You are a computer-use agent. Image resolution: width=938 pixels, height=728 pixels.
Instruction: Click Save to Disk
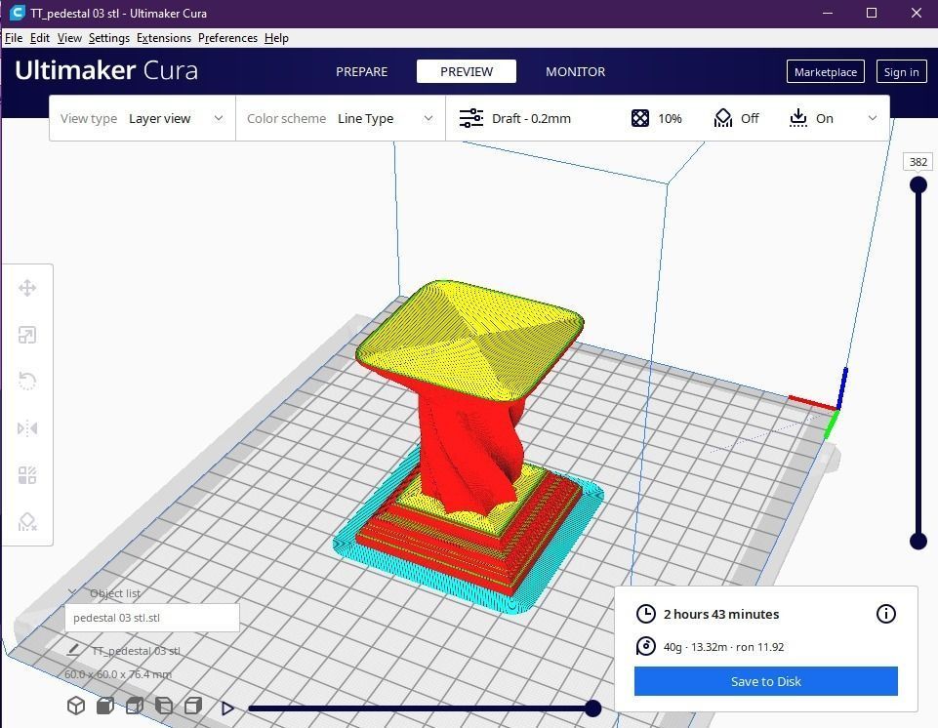coord(765,681)
